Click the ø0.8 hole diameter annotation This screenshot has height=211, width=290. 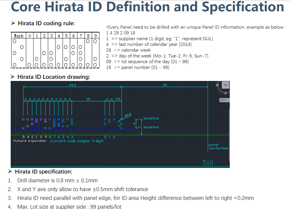click(x=128, y=115)
